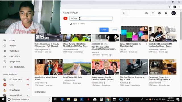Click the Chrome profile avatar in toolbar

tap(175, 7)
